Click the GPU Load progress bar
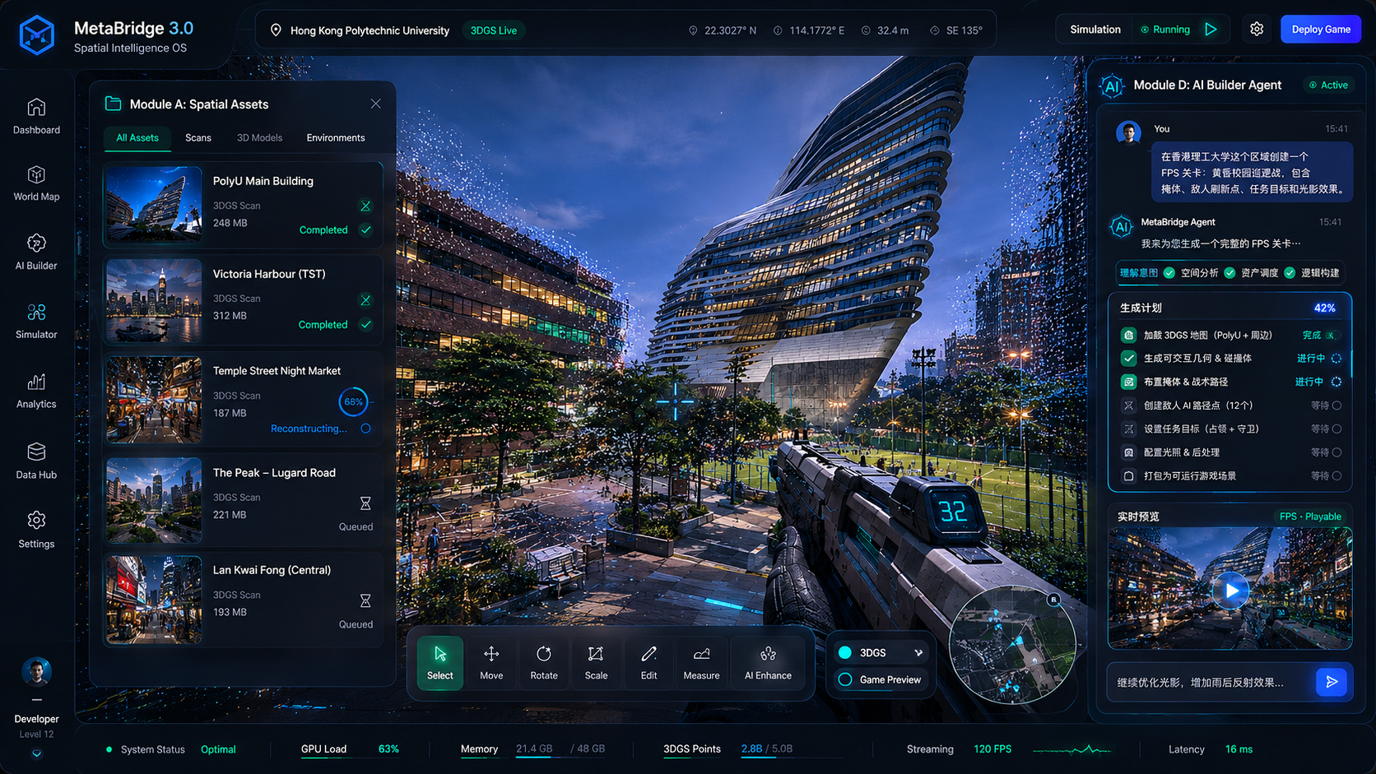This screenshot has height=774, width=1376. [351, 758]
